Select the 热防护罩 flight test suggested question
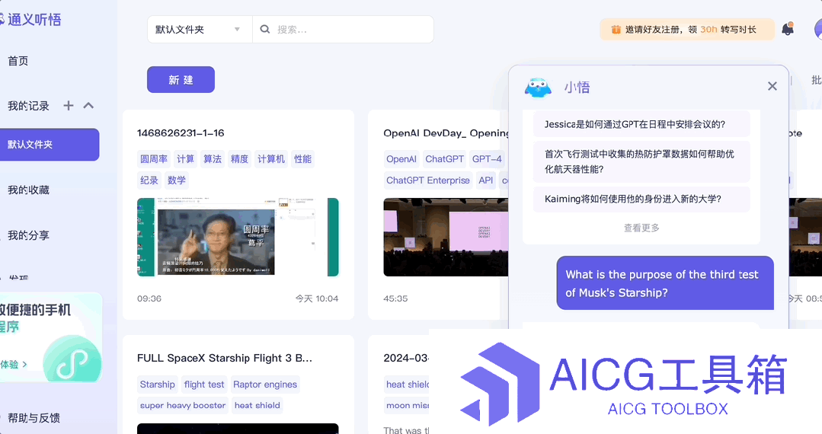822x434 pixels. 641,161
